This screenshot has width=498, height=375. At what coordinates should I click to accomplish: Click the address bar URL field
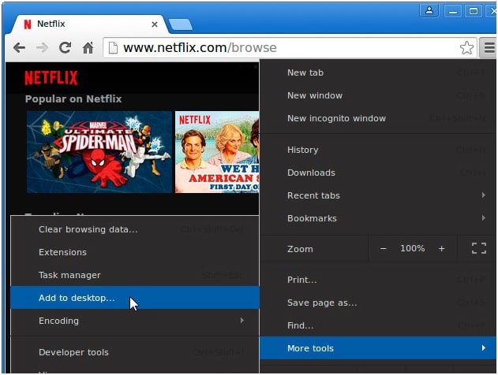click(x=289, y=48)
